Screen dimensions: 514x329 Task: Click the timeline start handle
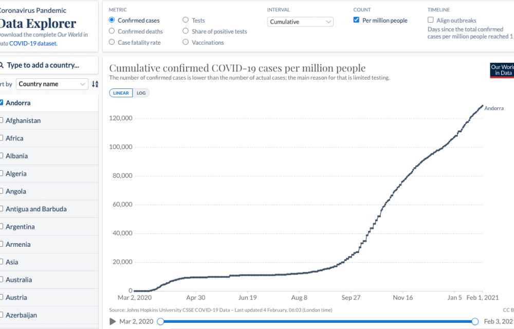coord(160,321)
